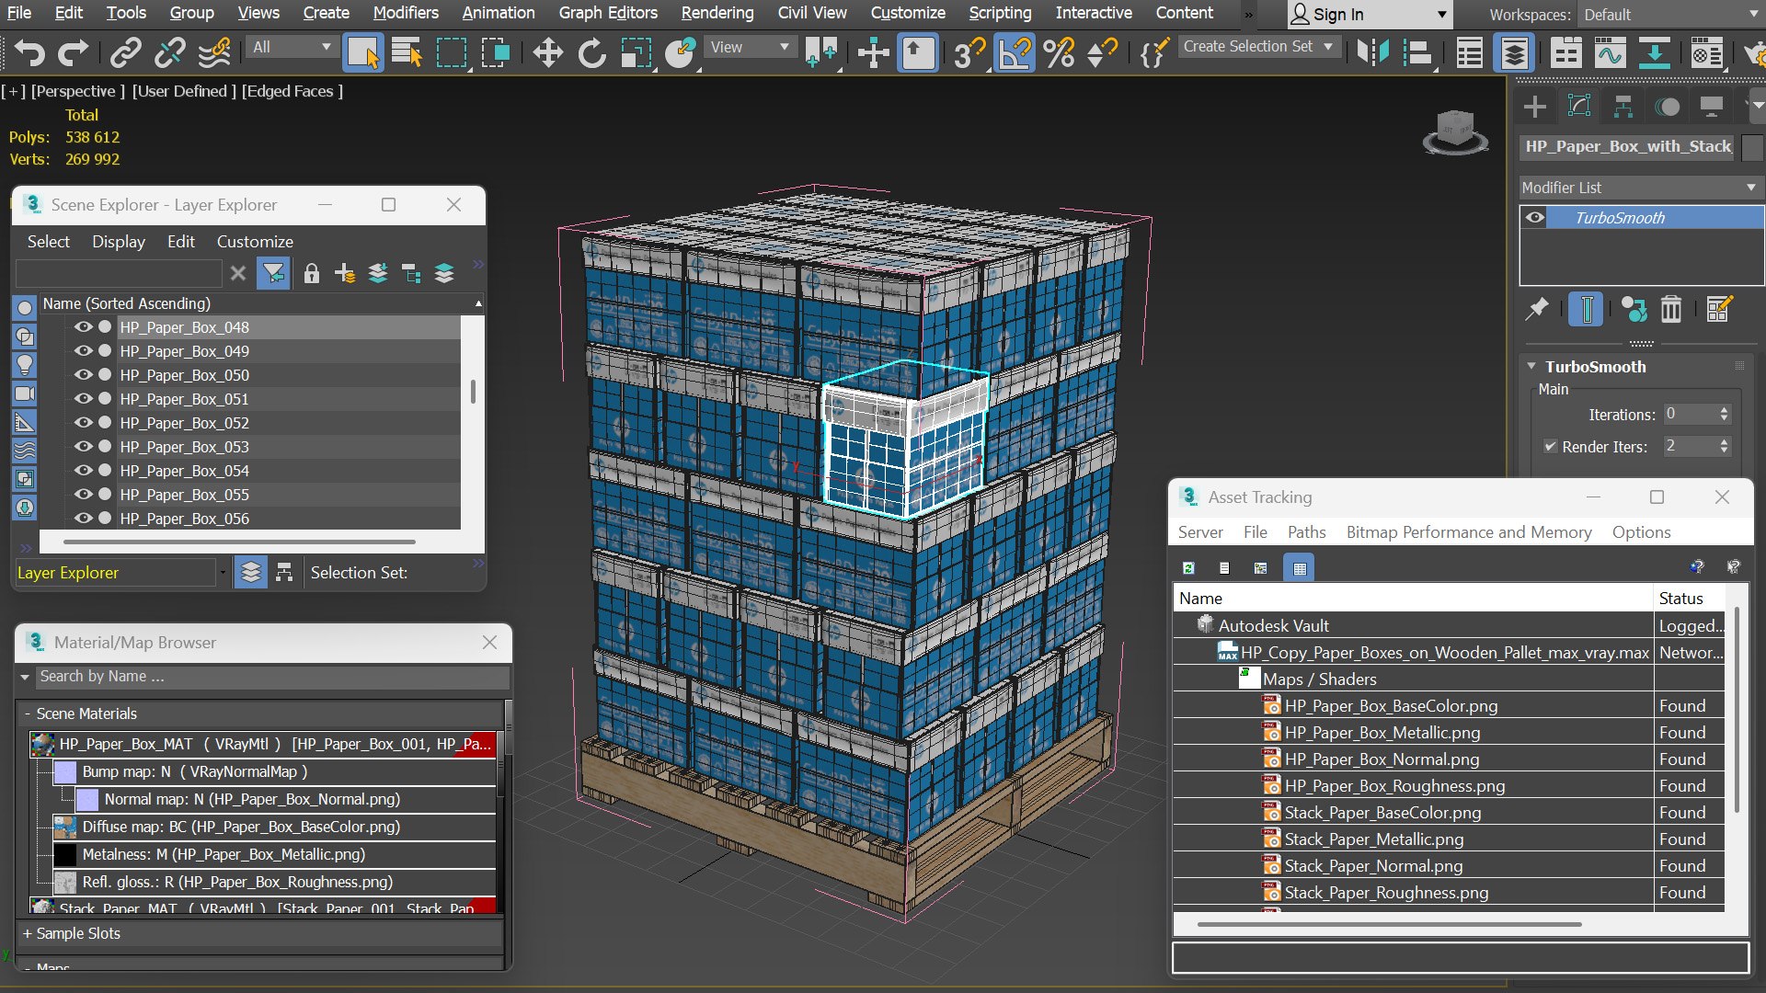The height and width of the screenshot is (993, 1766).
Task: Open the Rendering menu
Action: click(x=717, y=13)
